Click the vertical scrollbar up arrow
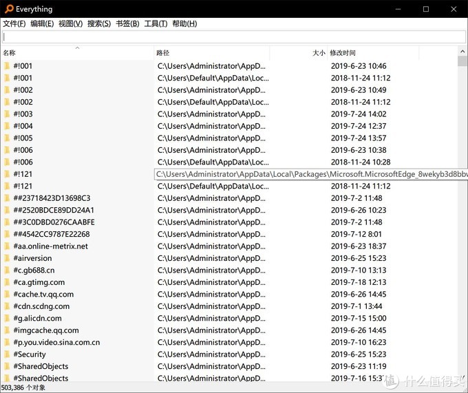The image size is (468, 393). (x=462, y=52)
